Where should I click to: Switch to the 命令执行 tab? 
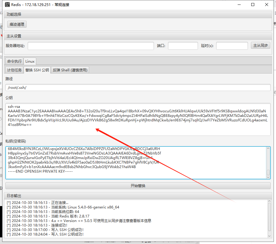[14, 61]
